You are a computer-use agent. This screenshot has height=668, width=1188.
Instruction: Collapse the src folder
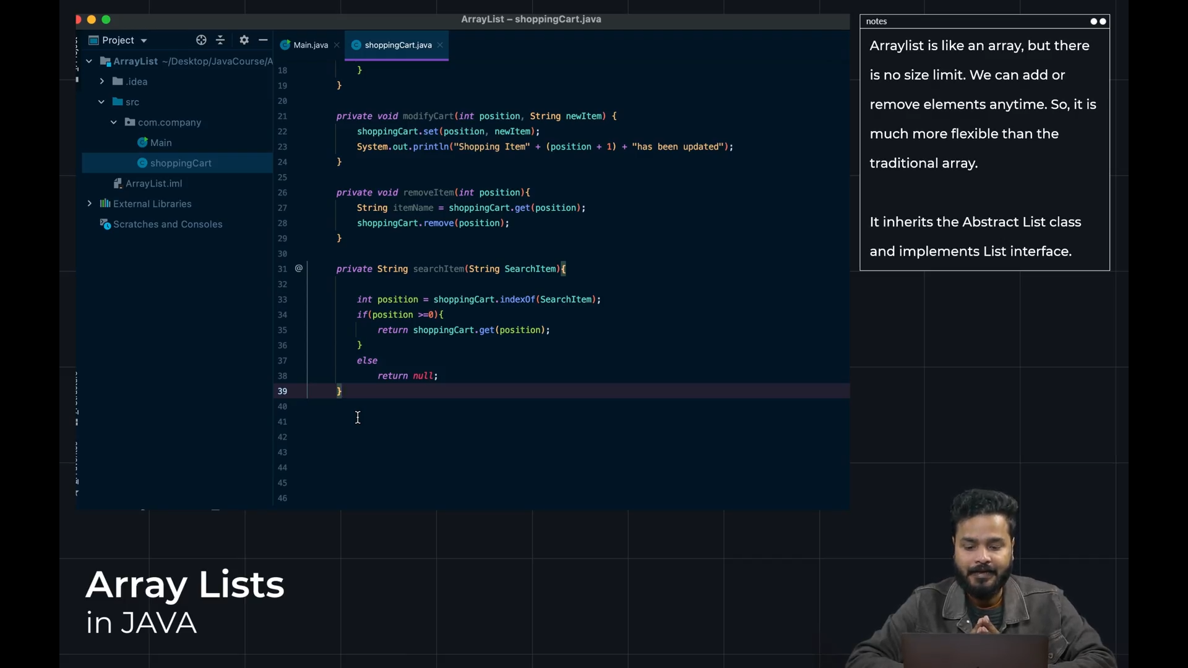[x=101, y=102]
